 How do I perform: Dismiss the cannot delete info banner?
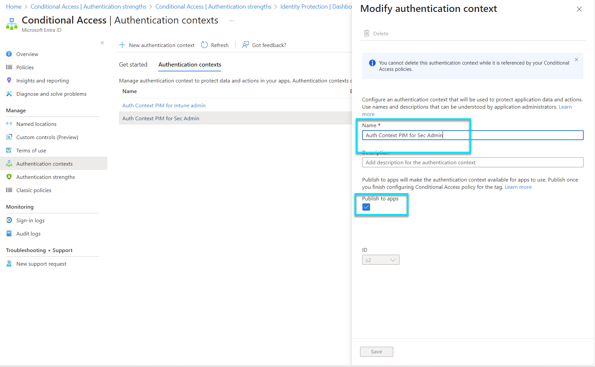(576, 60)
